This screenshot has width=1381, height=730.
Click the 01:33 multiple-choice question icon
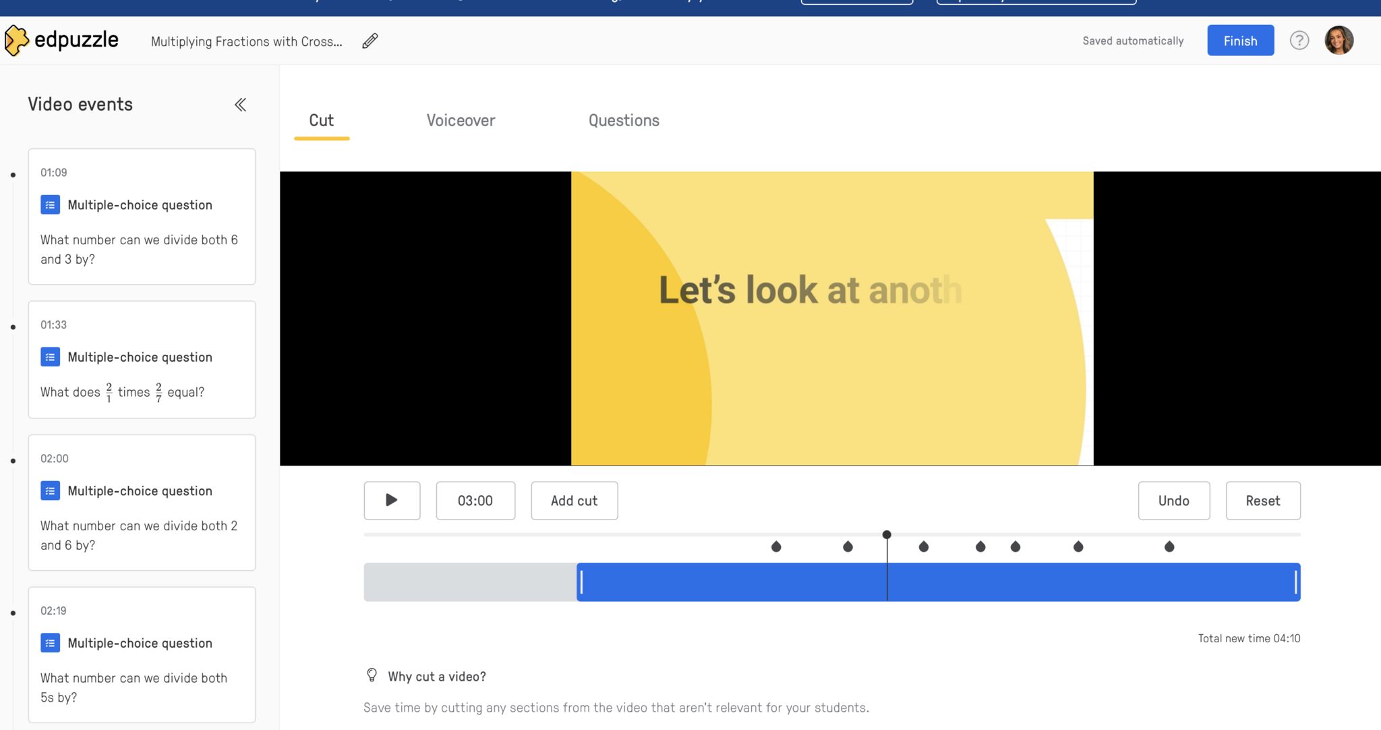(51, 357)
